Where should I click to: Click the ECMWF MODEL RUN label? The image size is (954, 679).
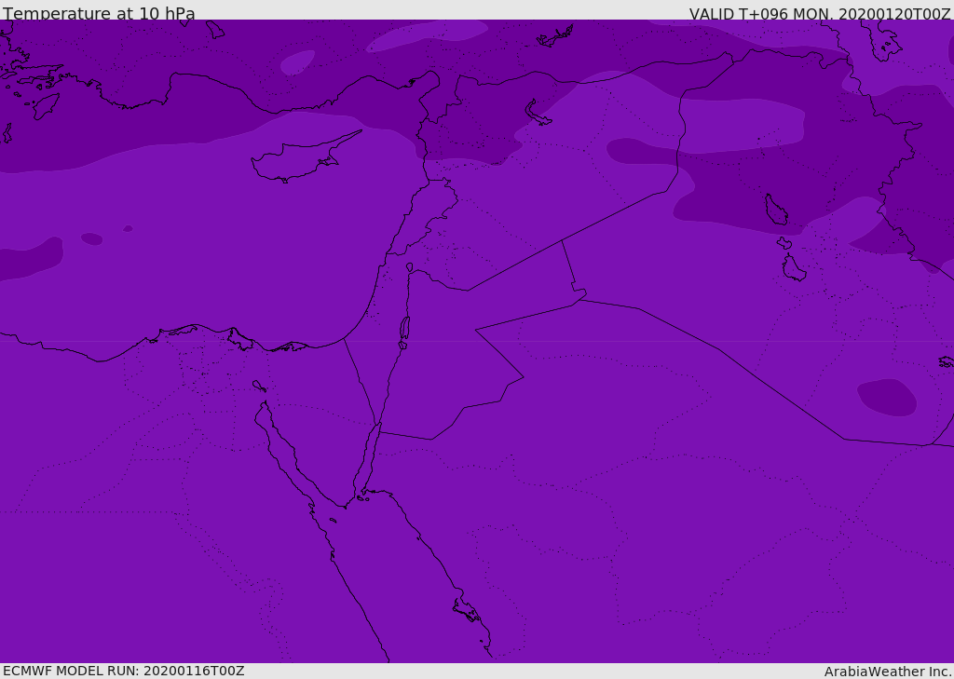tap(124, 672)
